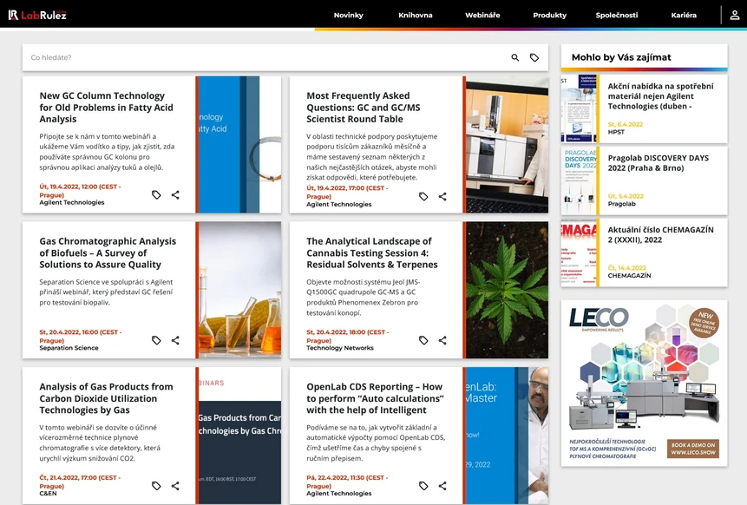Go to the Webináře section
747x505 pixels.
482,16
